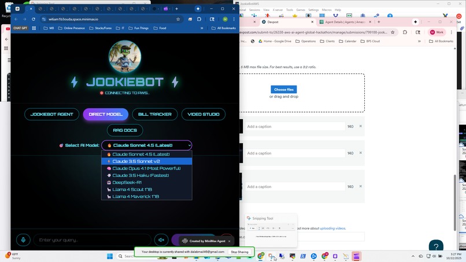This screenshot has height=262, width=466.
Task: Open Home - Google Drive bookmark
Action: [x=275, y=41]
